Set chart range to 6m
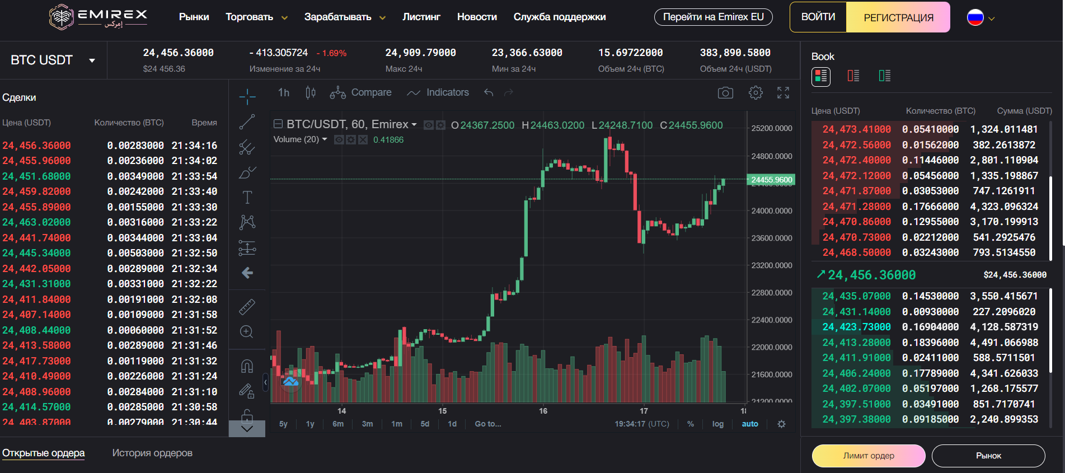1065x473 pixels. (338, 424)
